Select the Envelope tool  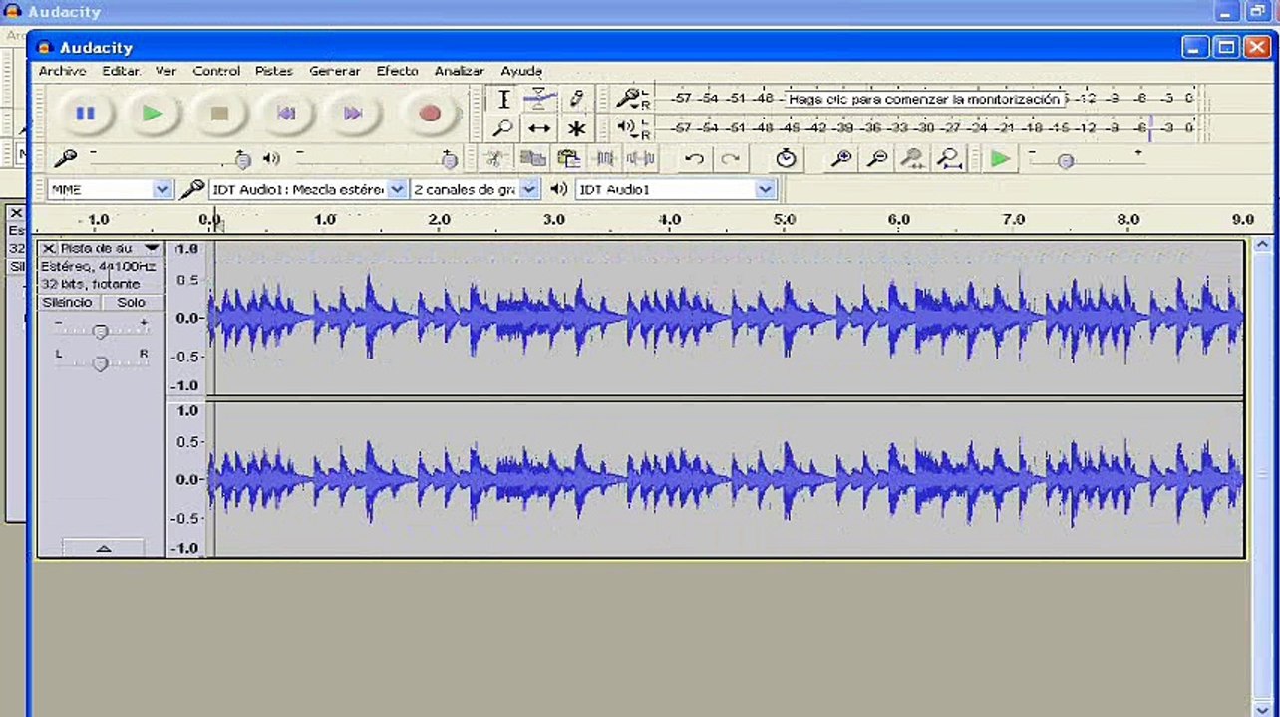[539, 99]
